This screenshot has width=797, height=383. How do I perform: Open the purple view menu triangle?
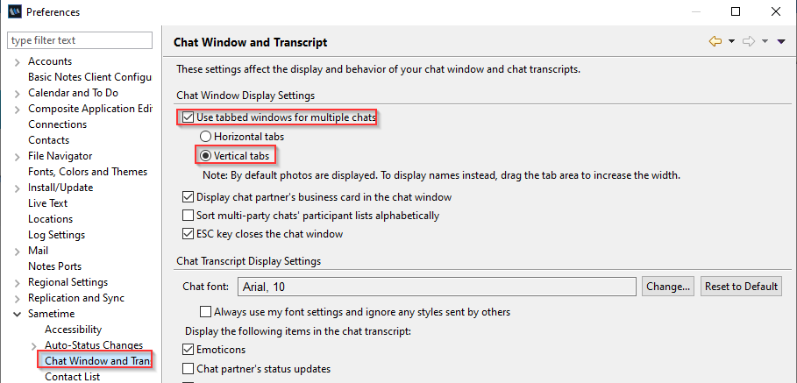pyautogui.click(x=782, y=42)
